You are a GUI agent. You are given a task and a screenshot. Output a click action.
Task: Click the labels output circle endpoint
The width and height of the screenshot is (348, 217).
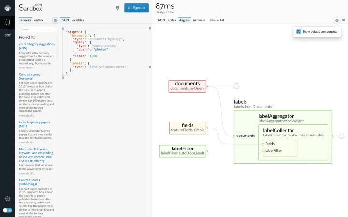(342, 136)
